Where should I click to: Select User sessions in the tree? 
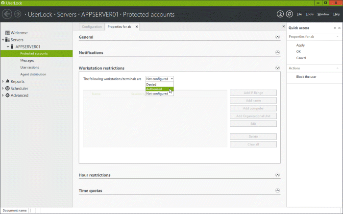coord(29,67)
